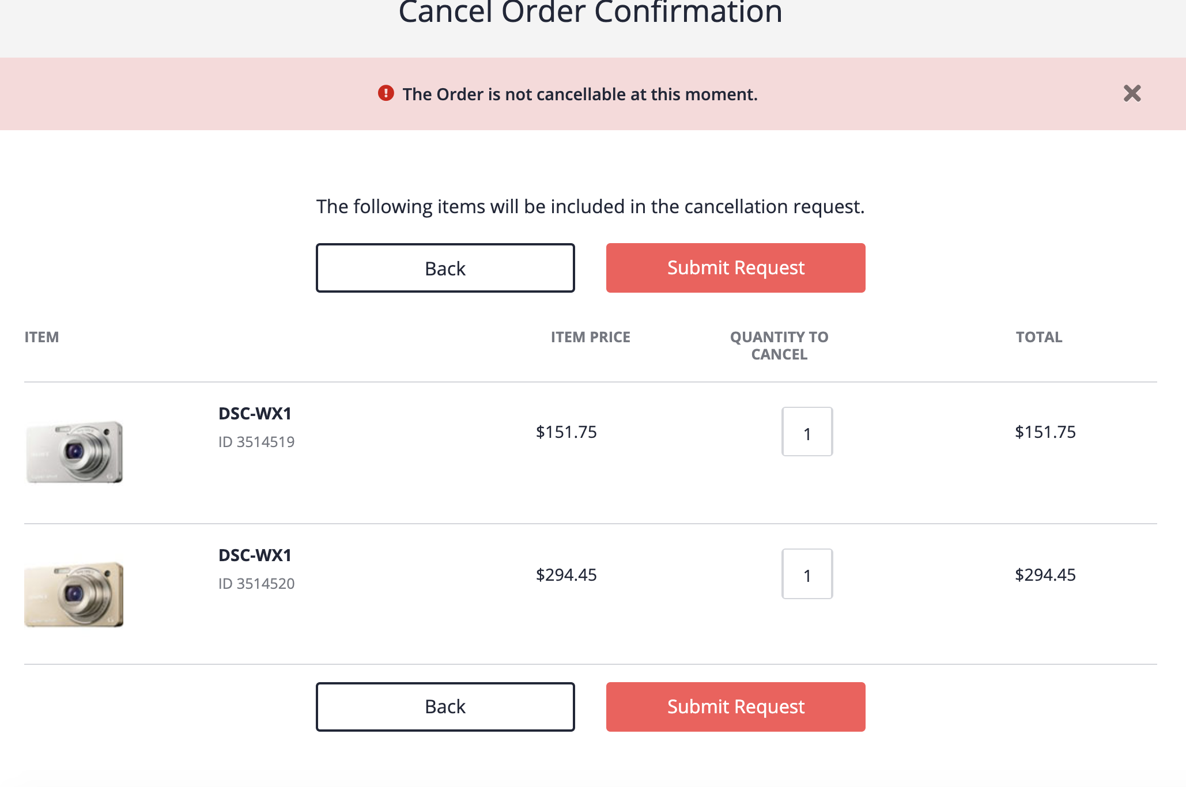
Task: Click the top Submit Request button
Action: point(735,268)
